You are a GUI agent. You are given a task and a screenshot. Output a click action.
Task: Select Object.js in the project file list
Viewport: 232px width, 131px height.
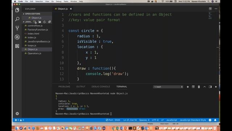click(33, 49)
